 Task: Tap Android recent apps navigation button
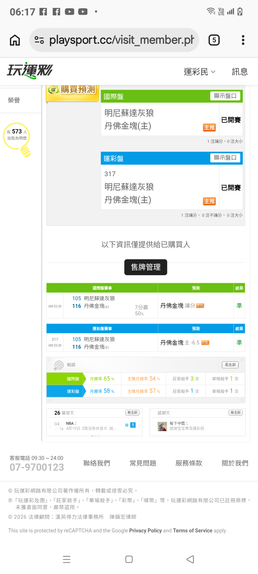tap(67, 559)
